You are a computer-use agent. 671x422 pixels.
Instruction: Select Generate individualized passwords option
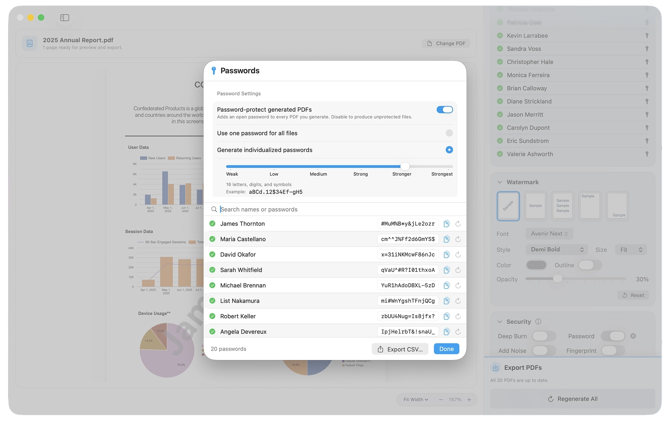pyautogui.click(x=449, y=150)
